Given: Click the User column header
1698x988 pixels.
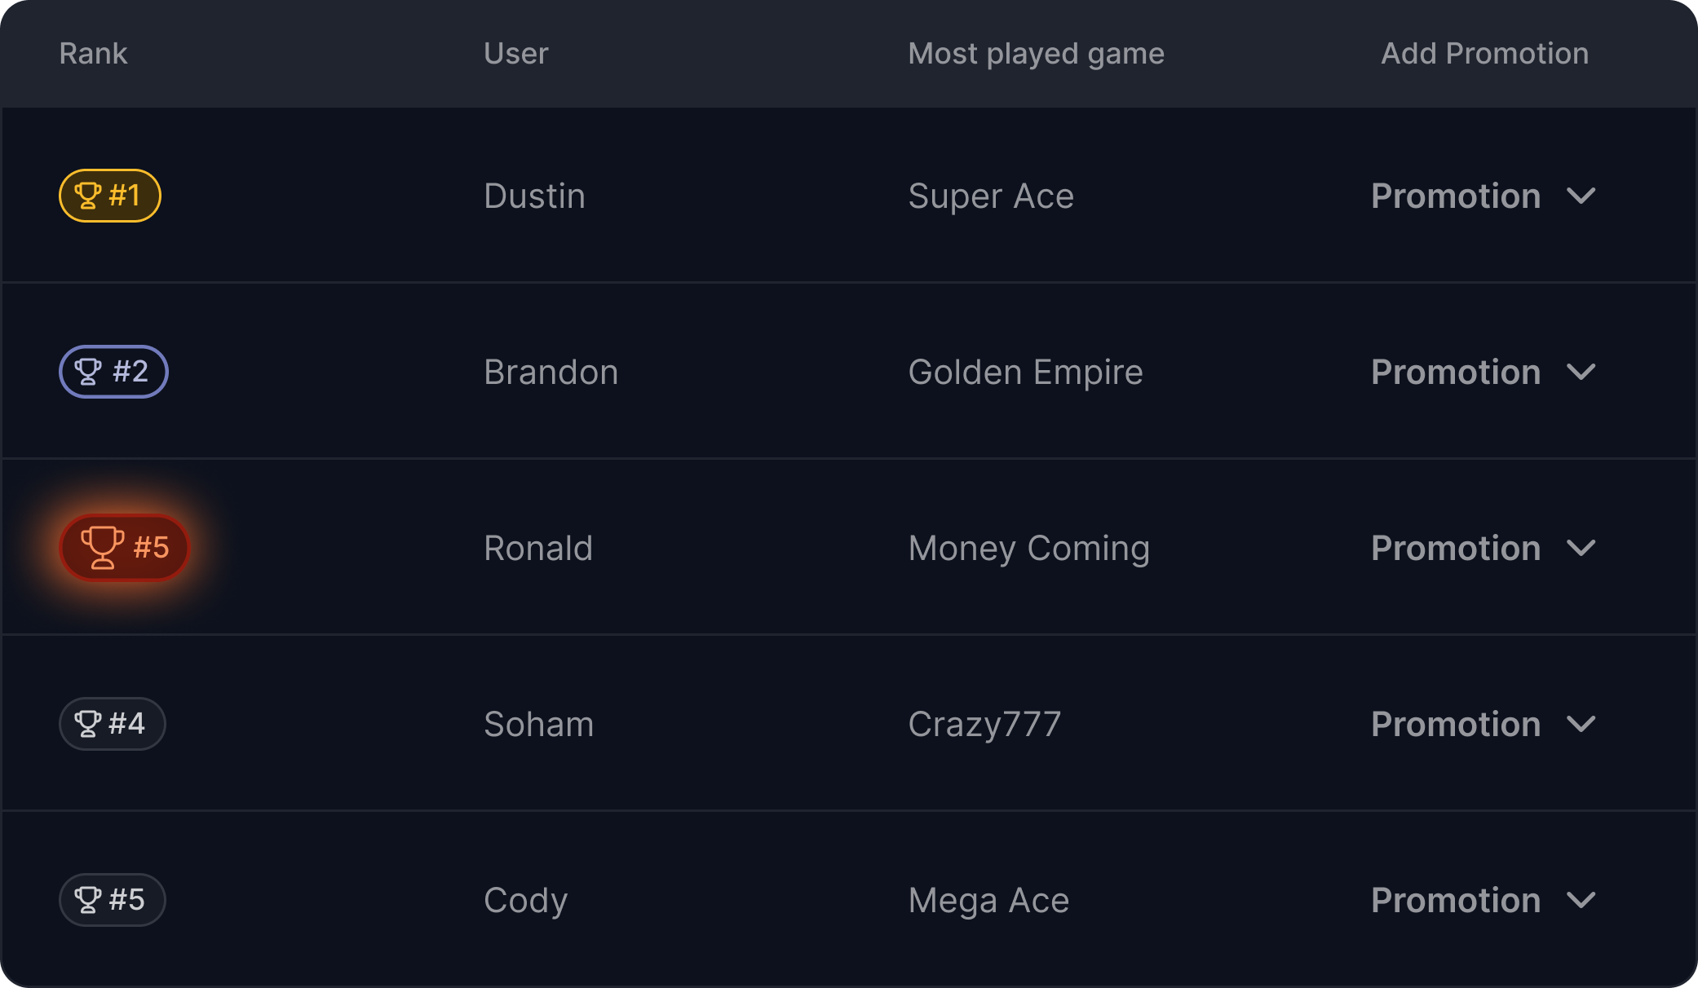Looking at the screenshot, I should click(x=515, y=54).
